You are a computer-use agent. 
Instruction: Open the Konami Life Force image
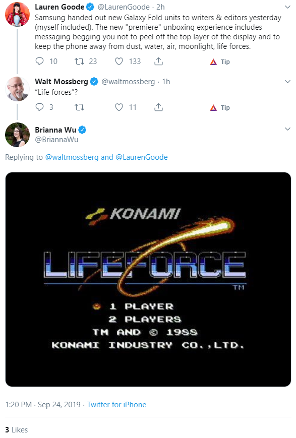point(148,279)
